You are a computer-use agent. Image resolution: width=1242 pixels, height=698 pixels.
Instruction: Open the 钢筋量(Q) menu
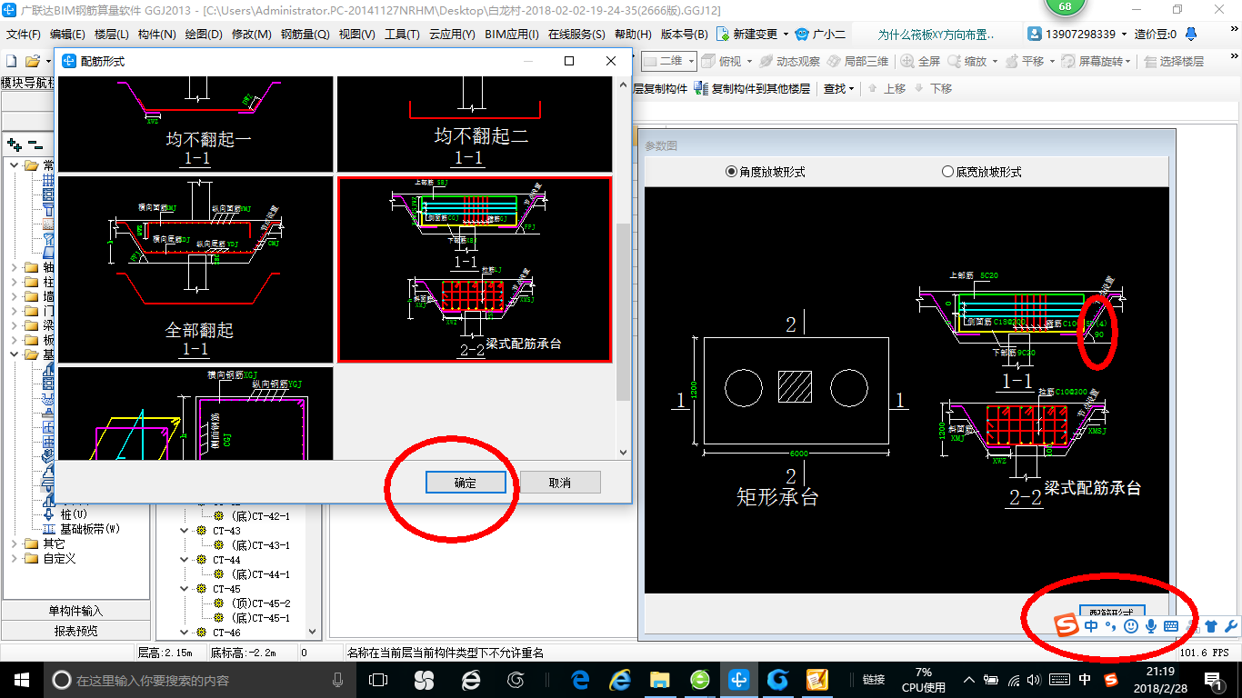coord(305,35)
